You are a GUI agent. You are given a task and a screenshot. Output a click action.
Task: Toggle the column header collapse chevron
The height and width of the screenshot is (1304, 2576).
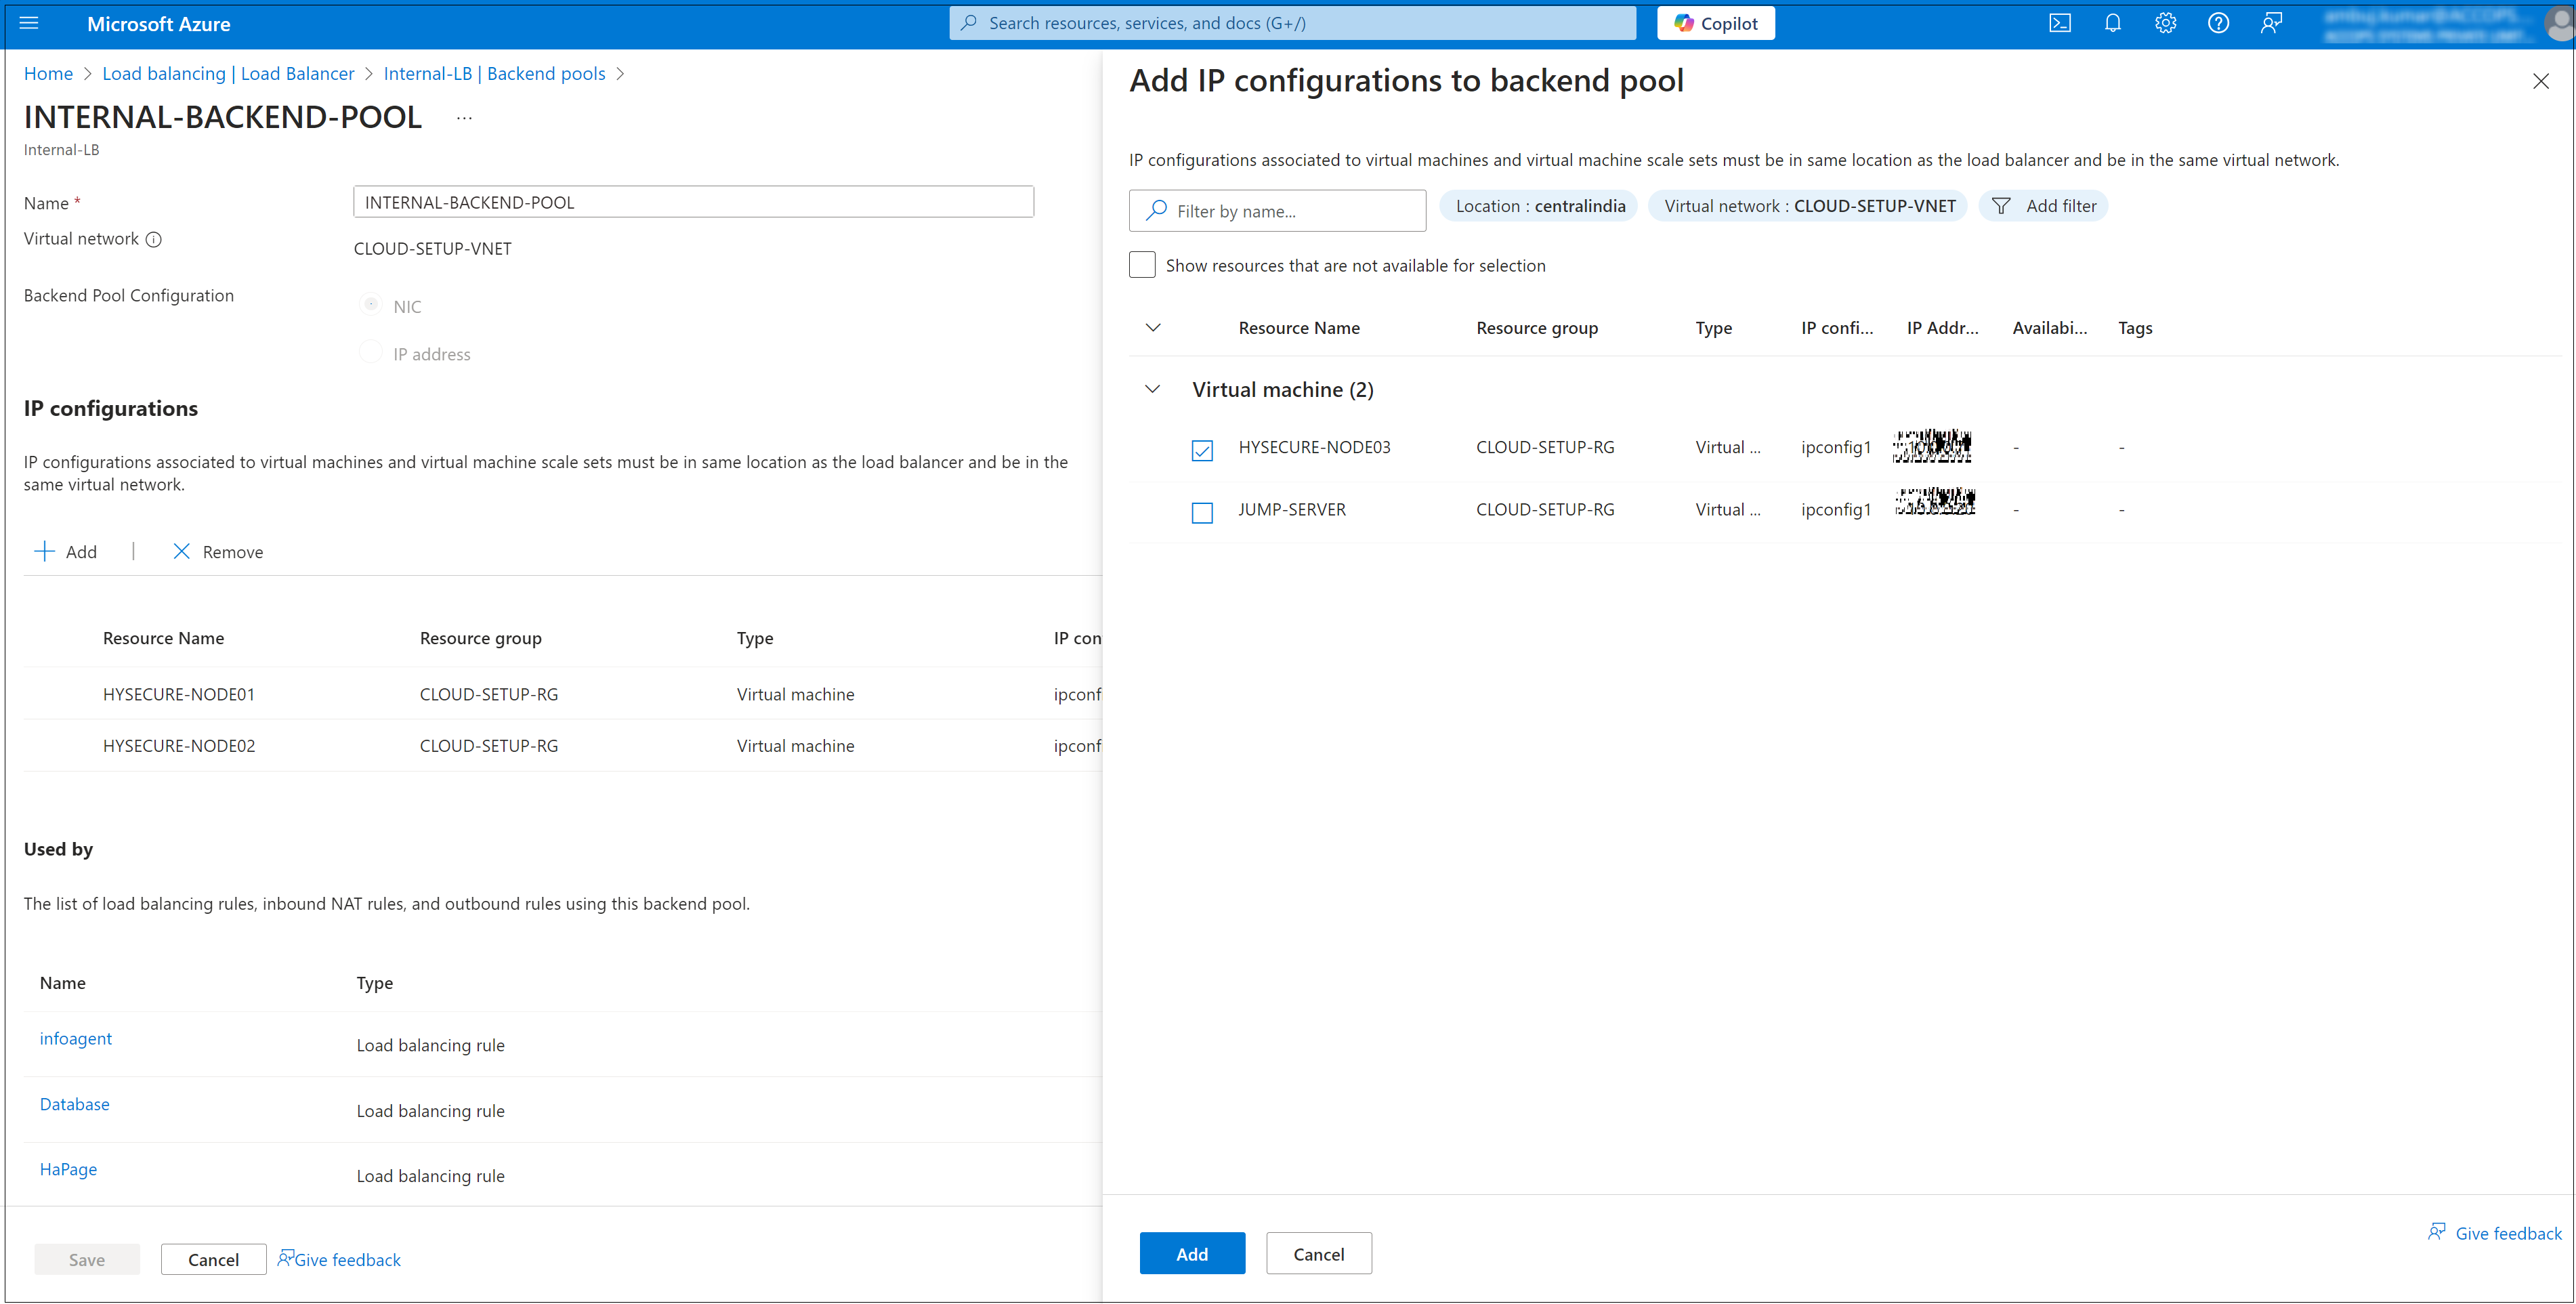coord(1152,328)
